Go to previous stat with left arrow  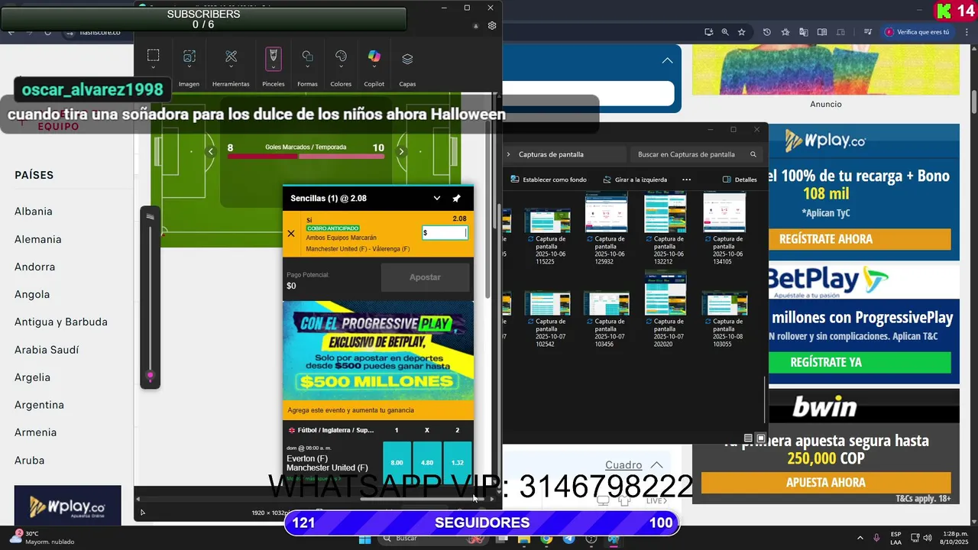click(x=211, y=151)
